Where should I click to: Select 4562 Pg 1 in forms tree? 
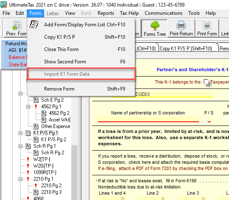(51, 107)
